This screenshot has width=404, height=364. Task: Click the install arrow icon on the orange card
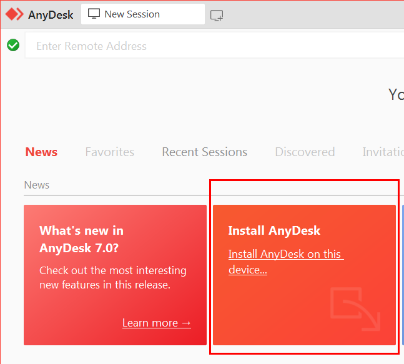click(355, 309)
